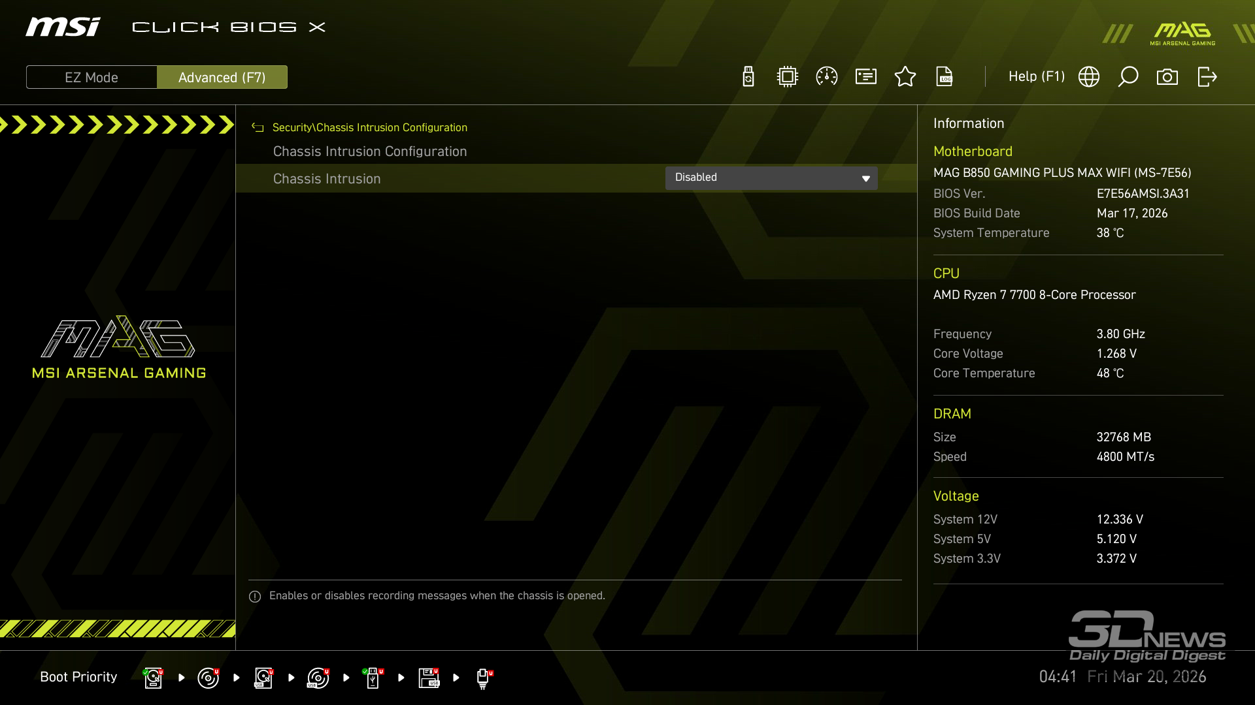Image resolution: width=1255 pixels, height=705 pixels.
Task: Select the network boot device icon
Action: 483,678
